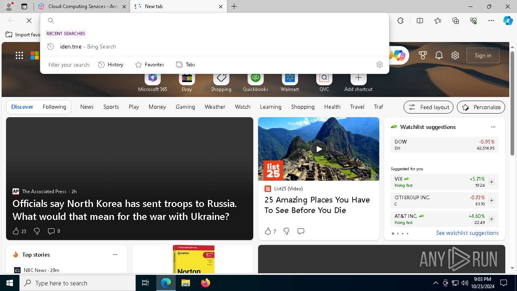Select the Following feed tab

54,107
